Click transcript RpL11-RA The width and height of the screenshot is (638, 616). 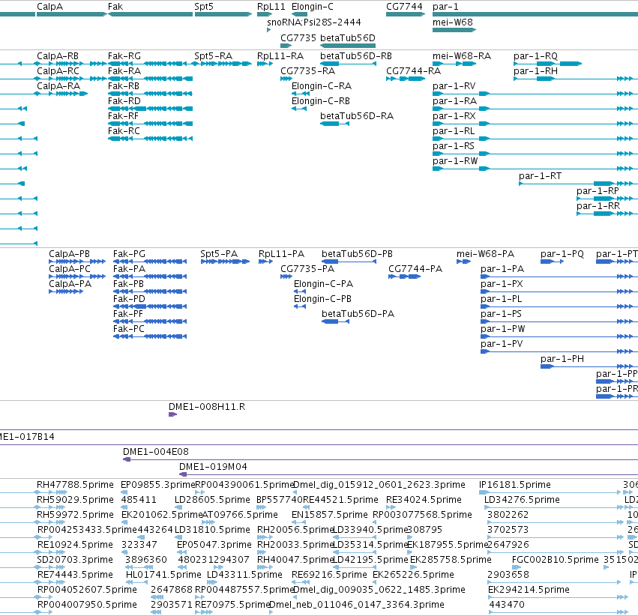coord(265,64)
